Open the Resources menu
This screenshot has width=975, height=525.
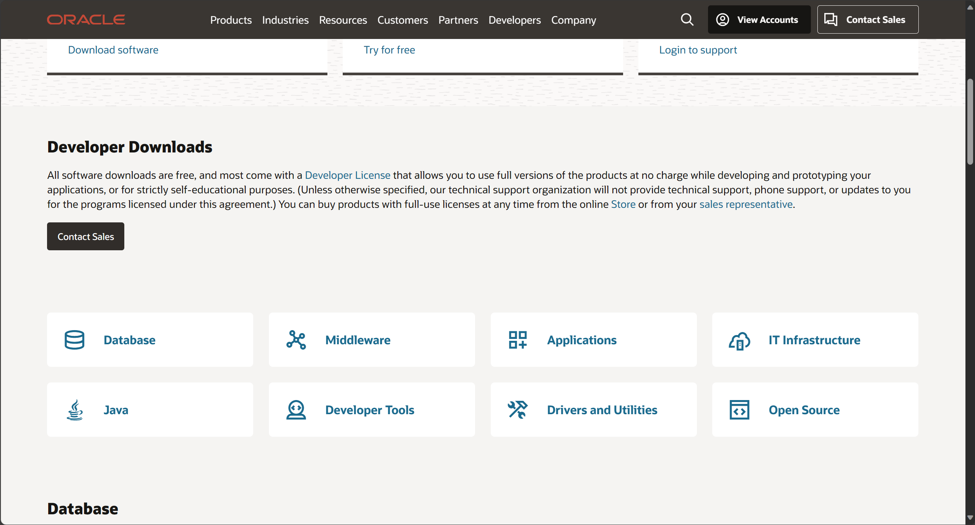(x=343, y=20)
